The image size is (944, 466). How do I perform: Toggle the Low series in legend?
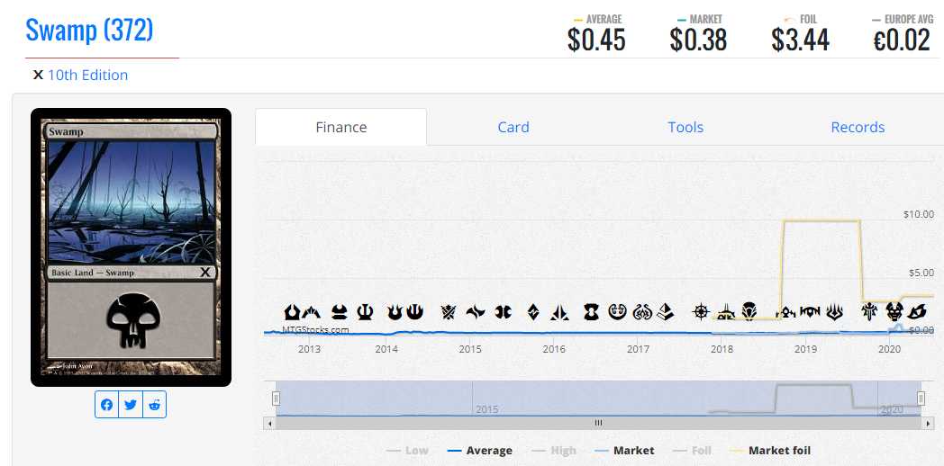(x=407, y=451)
